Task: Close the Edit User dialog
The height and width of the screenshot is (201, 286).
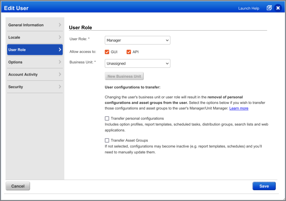Action: pyautogui.click(x=278, y=8)
